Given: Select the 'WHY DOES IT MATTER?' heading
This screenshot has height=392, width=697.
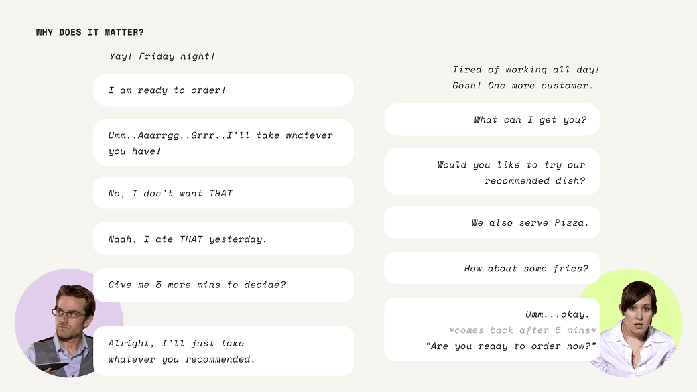Looking at the screenshot, I should [x=90, y=32].
